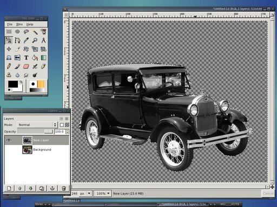The width and height of the screenshot is (277, 207).
Task: Select the Crop knife tool
Action: tap(17, 49)
